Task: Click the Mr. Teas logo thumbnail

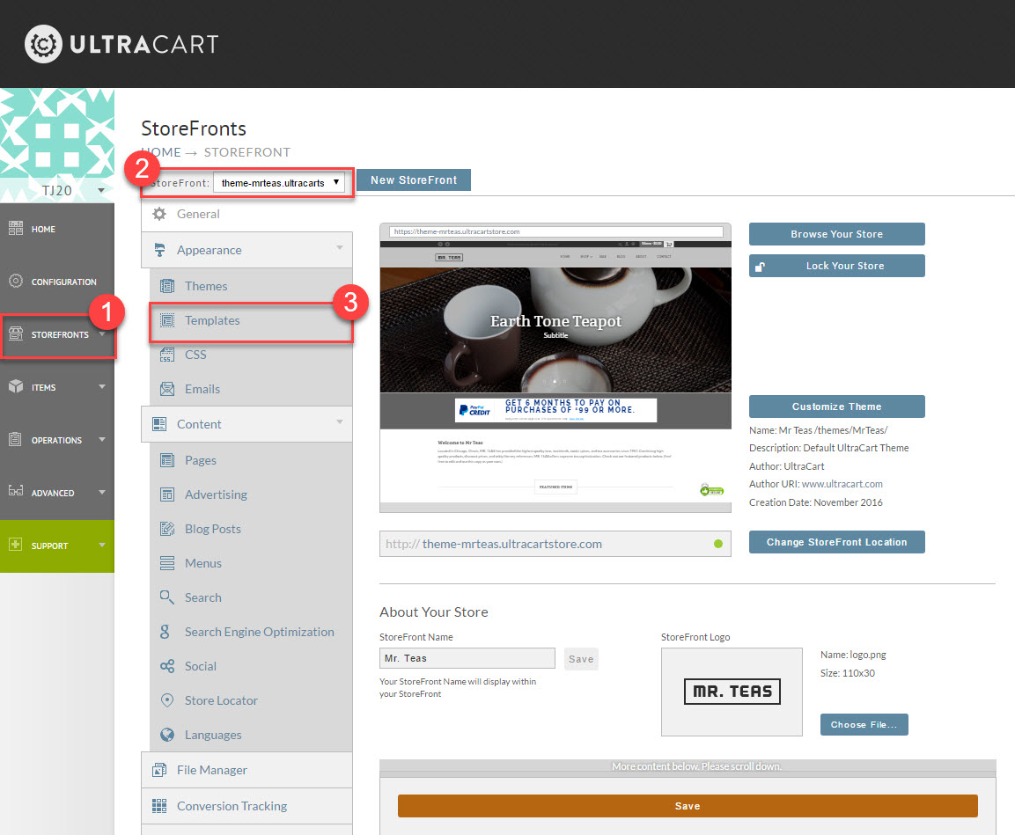Action: coord(732,692)
